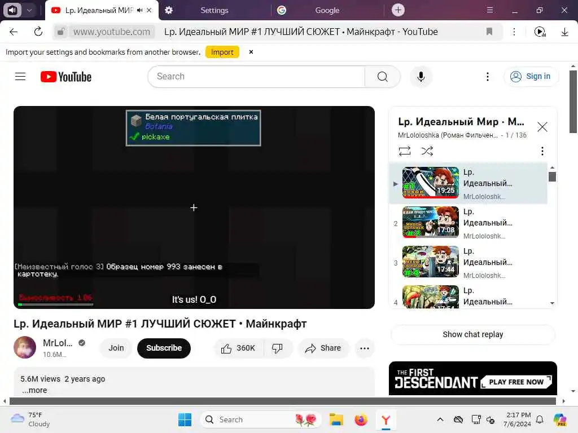The width and height of the screenshot is (578, 433).
Task: Click the YouTube Search input field
Action: click(x=256, y=77)
